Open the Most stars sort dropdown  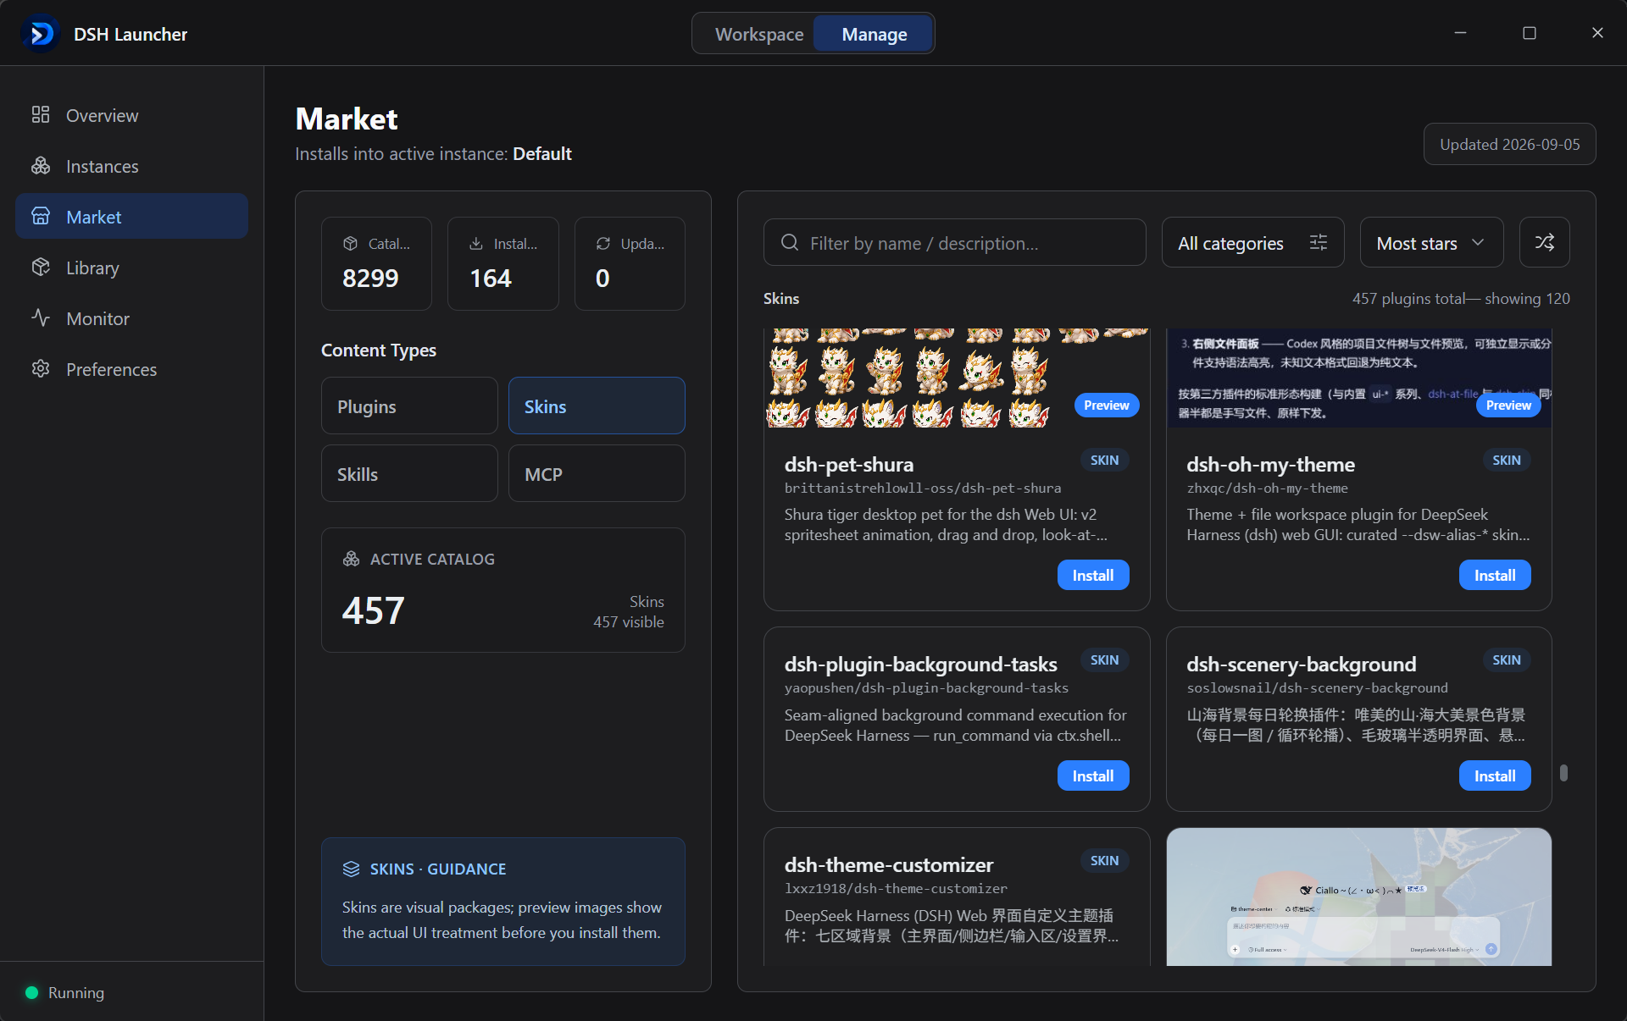click(x=1431, y=242)
